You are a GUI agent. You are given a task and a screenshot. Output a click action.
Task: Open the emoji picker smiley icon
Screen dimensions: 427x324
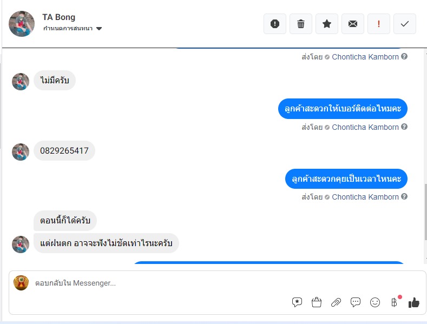tap(375, 302)
